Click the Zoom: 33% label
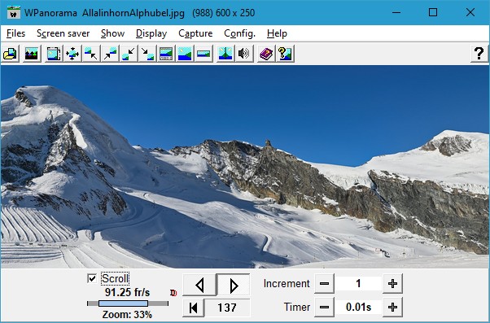The height and width of the screenshot is (323, 490). click(127, 314)
